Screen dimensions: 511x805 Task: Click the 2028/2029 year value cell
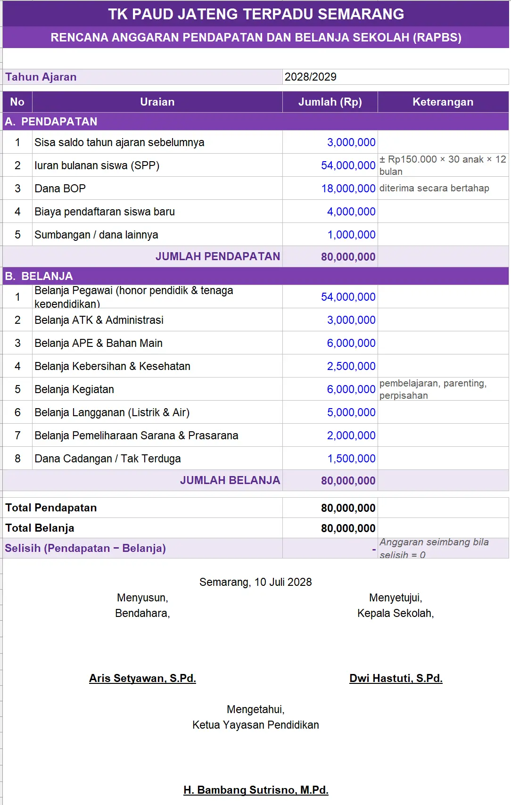(396, 77)
